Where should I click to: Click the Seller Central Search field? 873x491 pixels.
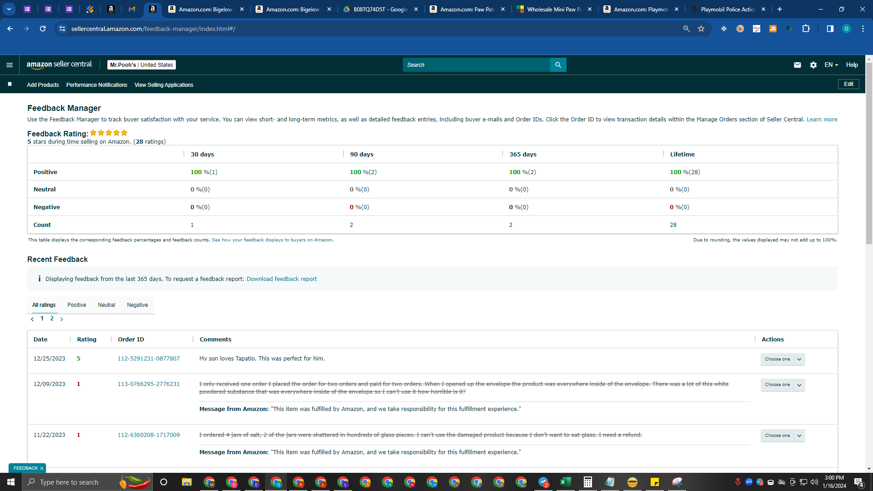tap(477, 65)
